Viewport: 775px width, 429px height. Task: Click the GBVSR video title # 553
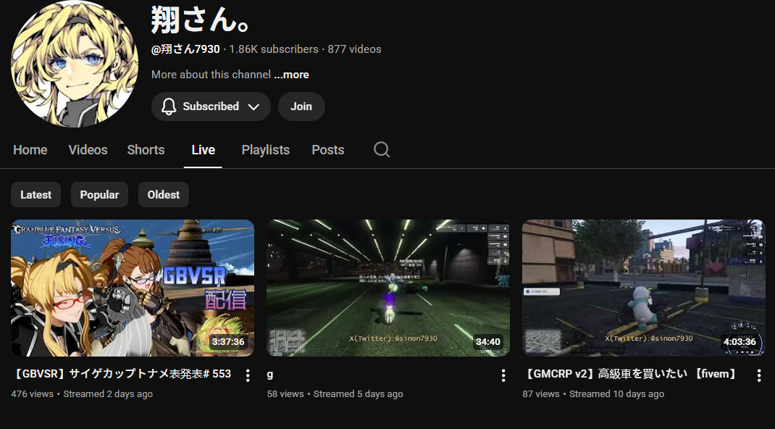pos(121,374)
